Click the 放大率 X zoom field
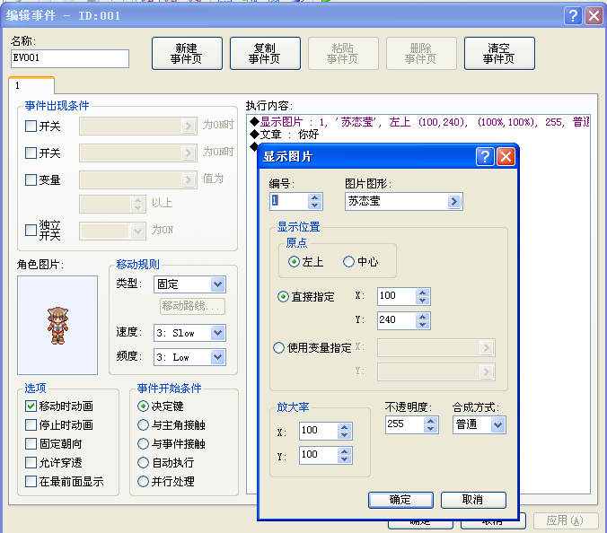The width and height of the screenshot is (607, 533). tap(318, 431)
